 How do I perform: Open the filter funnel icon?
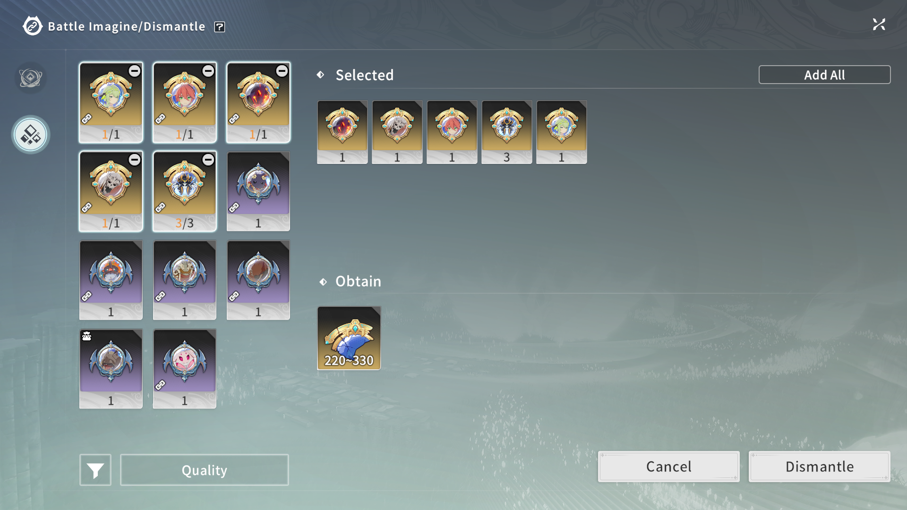click(95, 470)
